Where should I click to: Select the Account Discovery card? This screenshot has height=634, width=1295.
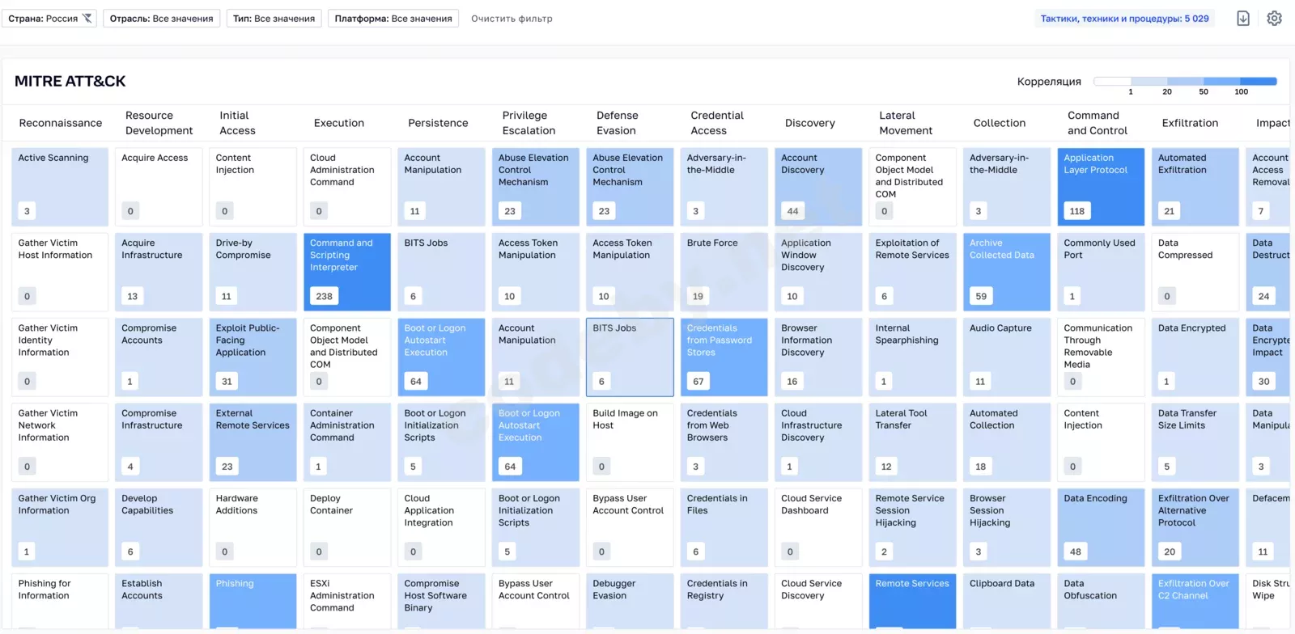pyautogui.click(x=818, y=187)
